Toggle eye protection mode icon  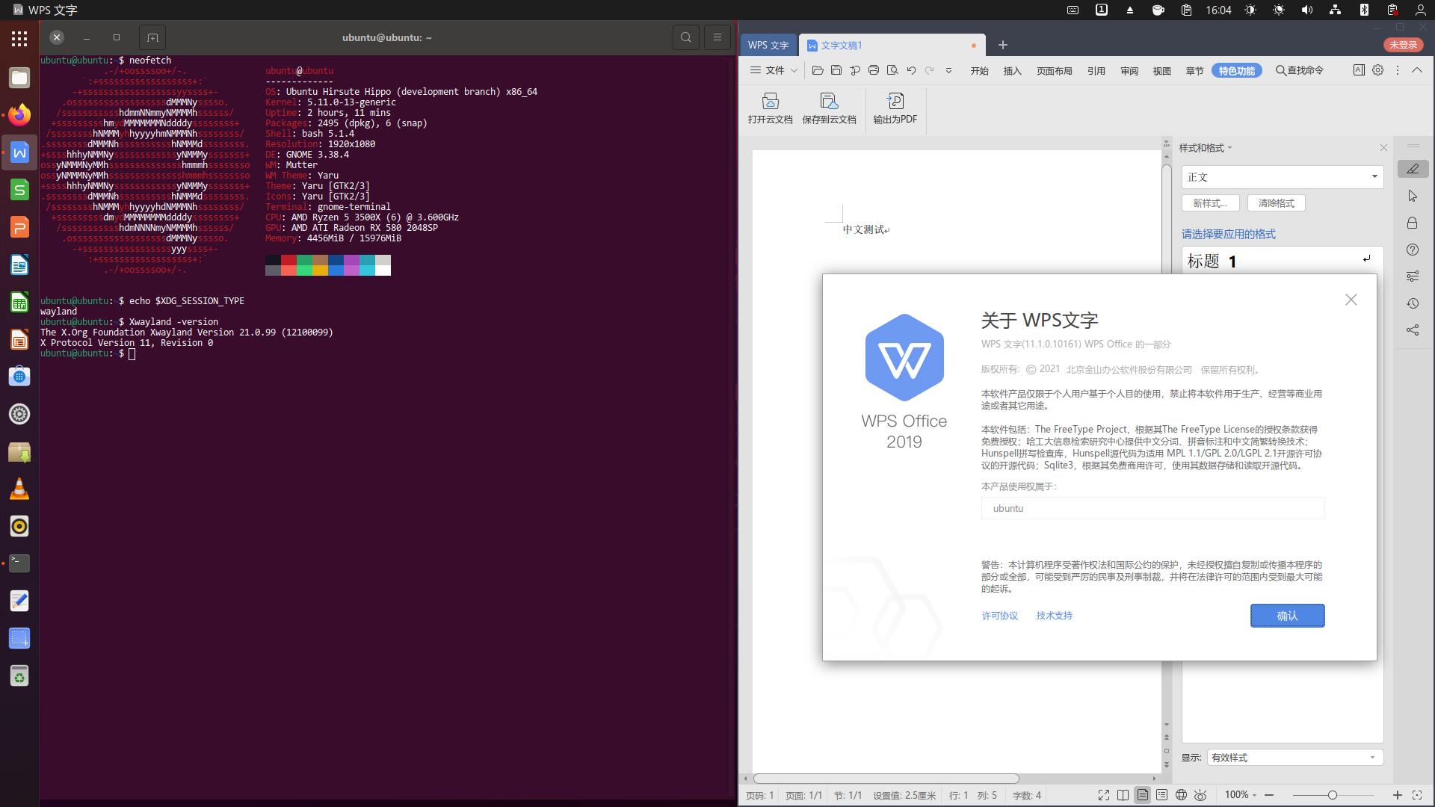(1200, 795)
